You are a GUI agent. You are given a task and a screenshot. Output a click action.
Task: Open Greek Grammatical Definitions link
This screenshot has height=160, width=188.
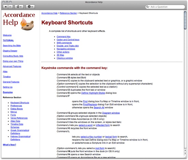(x=20, y=132)
